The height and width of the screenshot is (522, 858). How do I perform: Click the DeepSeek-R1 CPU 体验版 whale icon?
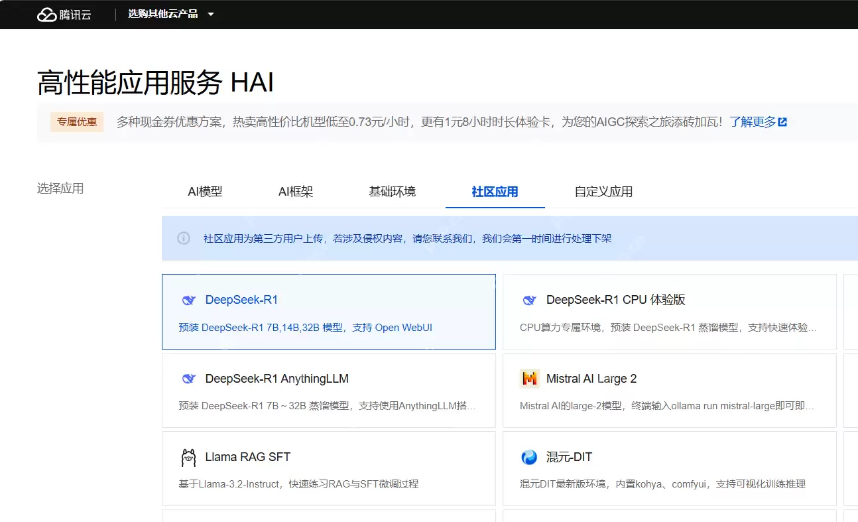click(x=528, y=300)
